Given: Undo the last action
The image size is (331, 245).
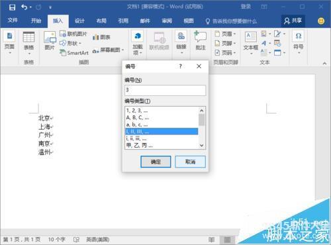Looking at the screenshot, I should click(x=24, y=7).
